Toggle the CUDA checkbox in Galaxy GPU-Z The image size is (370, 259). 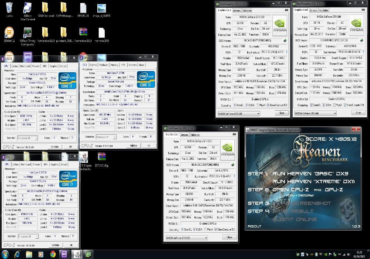click(x=194, y=229)
